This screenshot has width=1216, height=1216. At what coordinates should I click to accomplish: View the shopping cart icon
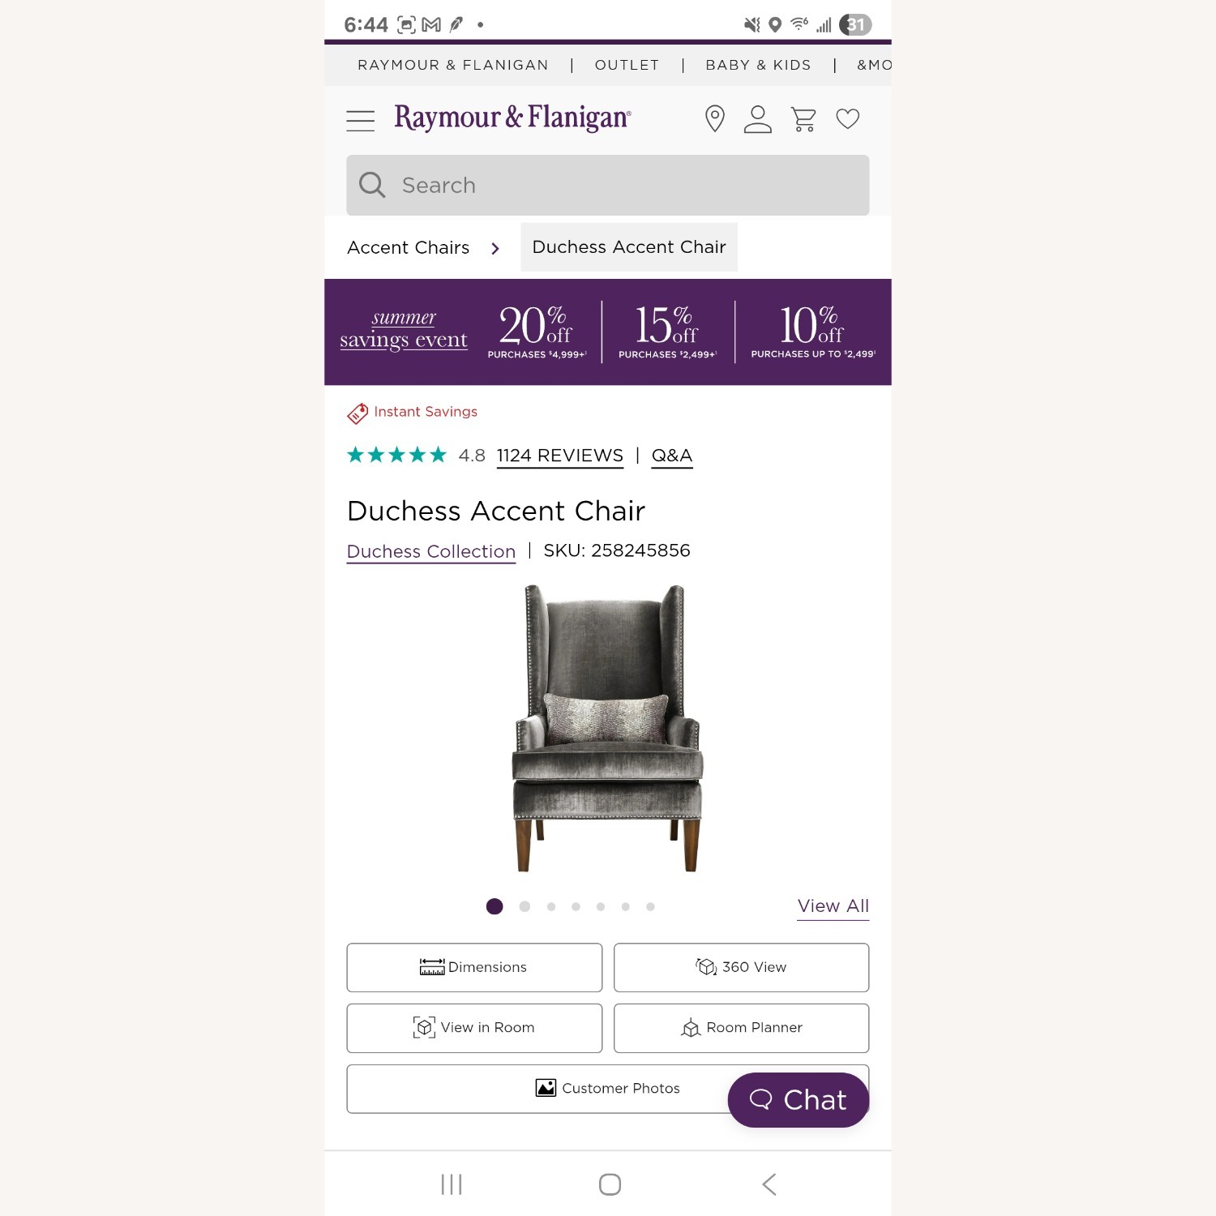pyautogui.click(x=803, y=119)
